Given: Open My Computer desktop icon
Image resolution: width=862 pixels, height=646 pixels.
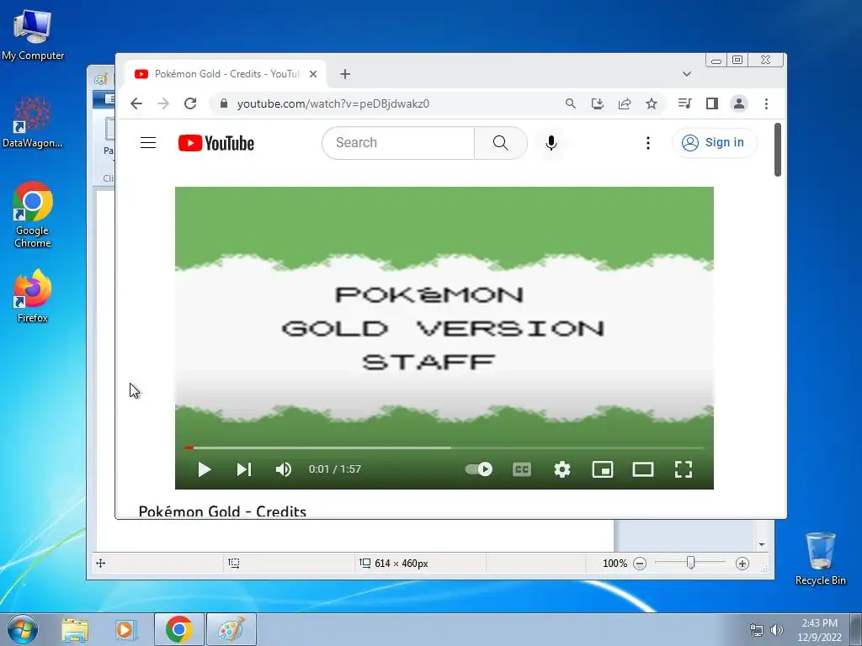Looking at the screenshot, I should tap(33, 34).
